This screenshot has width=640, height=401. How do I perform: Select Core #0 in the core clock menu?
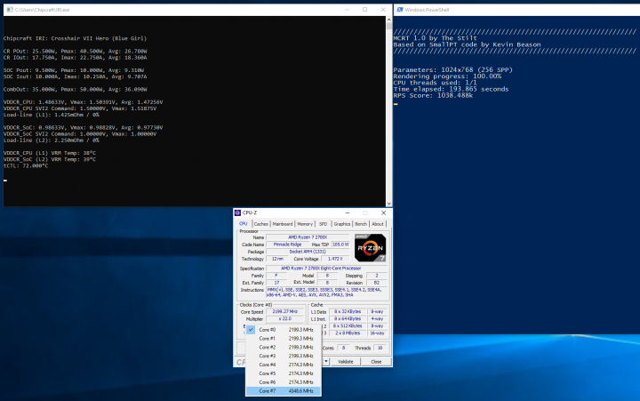pyautogui.click(x=284, y=330)
